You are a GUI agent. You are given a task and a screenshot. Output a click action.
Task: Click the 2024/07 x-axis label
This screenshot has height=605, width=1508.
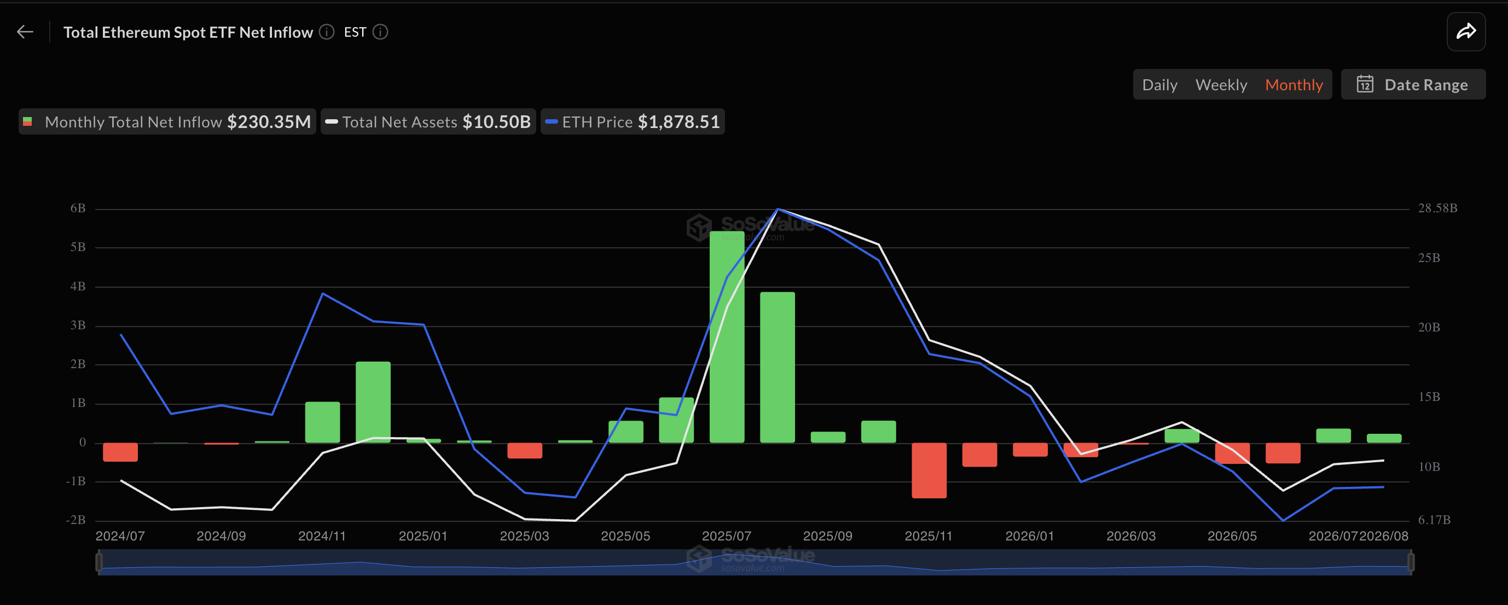(x=120, y=536)
